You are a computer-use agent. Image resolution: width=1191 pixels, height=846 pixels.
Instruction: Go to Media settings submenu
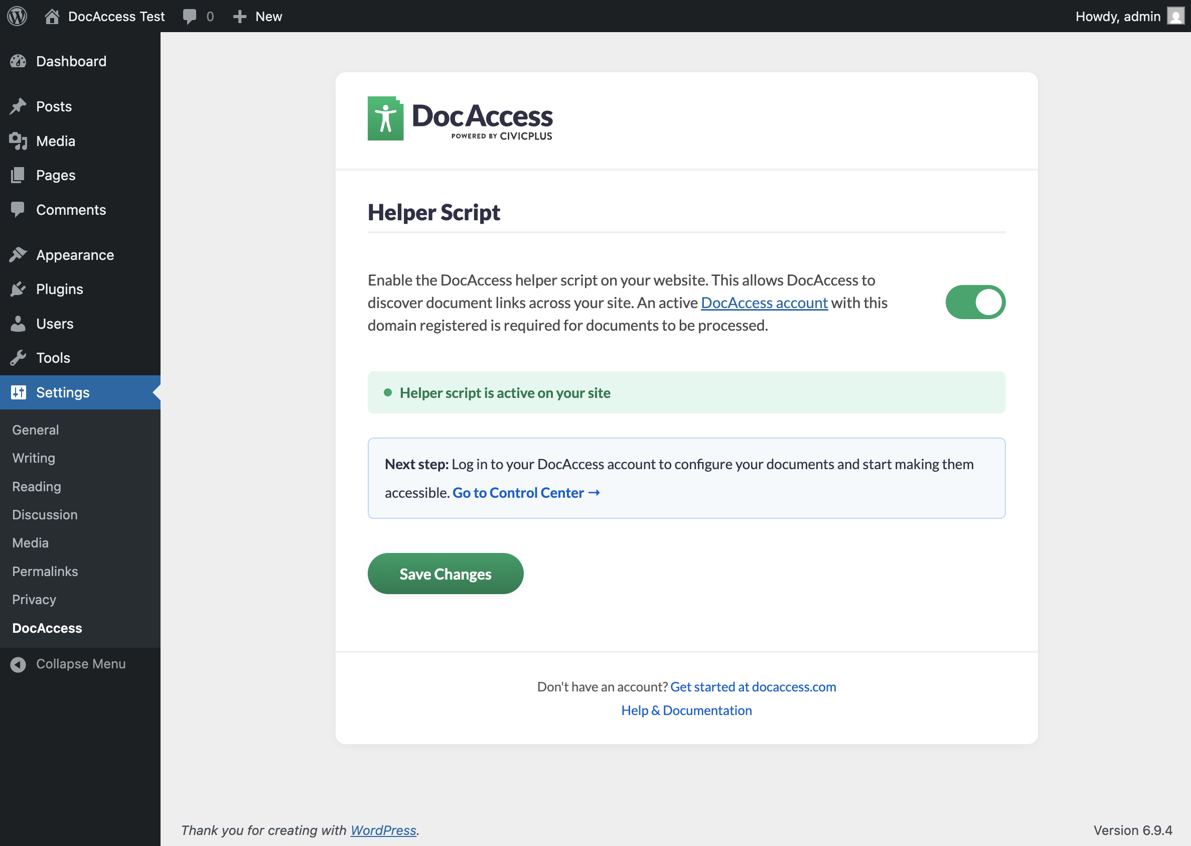[x=30, y=543]
